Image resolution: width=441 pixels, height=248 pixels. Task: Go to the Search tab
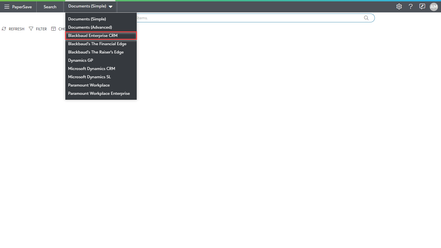coord(50,7)
